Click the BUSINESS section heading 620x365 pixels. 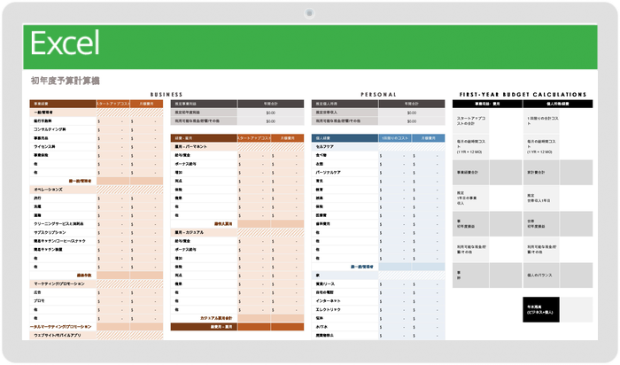[167, 94]
